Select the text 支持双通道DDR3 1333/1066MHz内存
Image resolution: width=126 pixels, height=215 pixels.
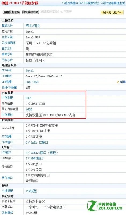pyautogui.click(x=50, y=115)
